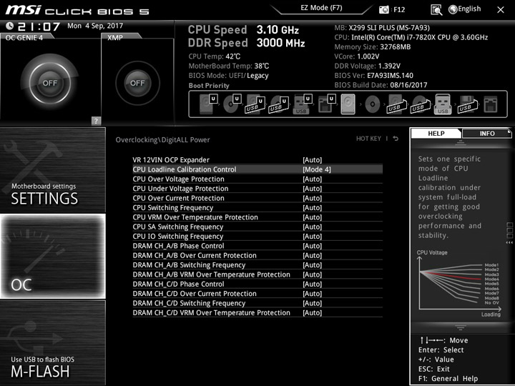Select the UEFI CD/DVD boot device icon
This screenshot has width=515, height=386.
232,104
